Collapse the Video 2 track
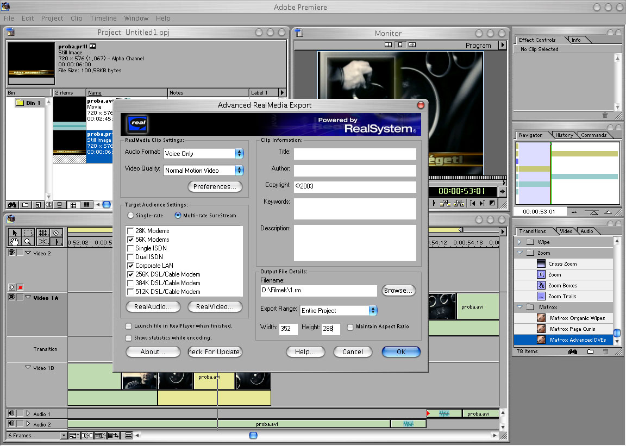Image resolution: width=626 pixels, height=446 pixels. [x=28, y=253]
